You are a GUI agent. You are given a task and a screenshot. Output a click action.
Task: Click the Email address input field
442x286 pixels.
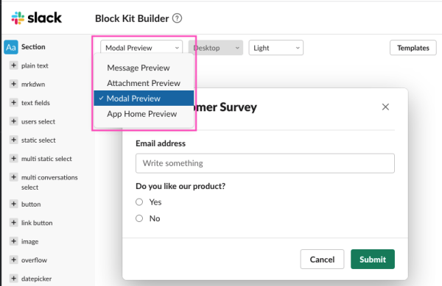pyautogui.click(x=265, y=163)
